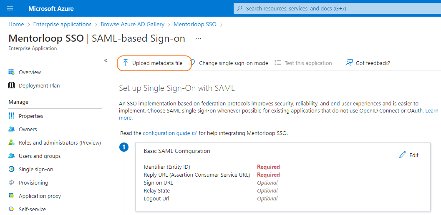Click Test this application

coord(308,63)
